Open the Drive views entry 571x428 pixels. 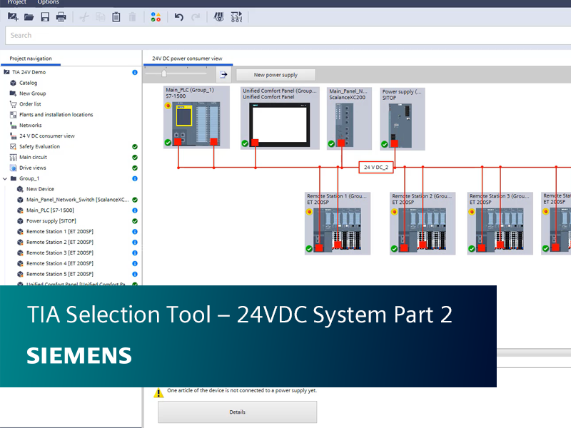click(32, 168)
